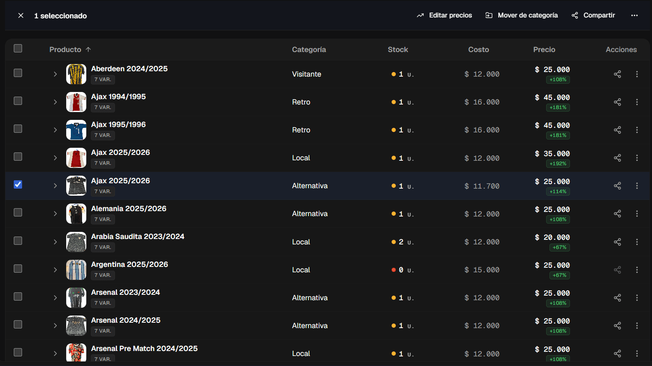Open the Aberdeen 2024/2025 jersey thumbnail

(76, 74)
